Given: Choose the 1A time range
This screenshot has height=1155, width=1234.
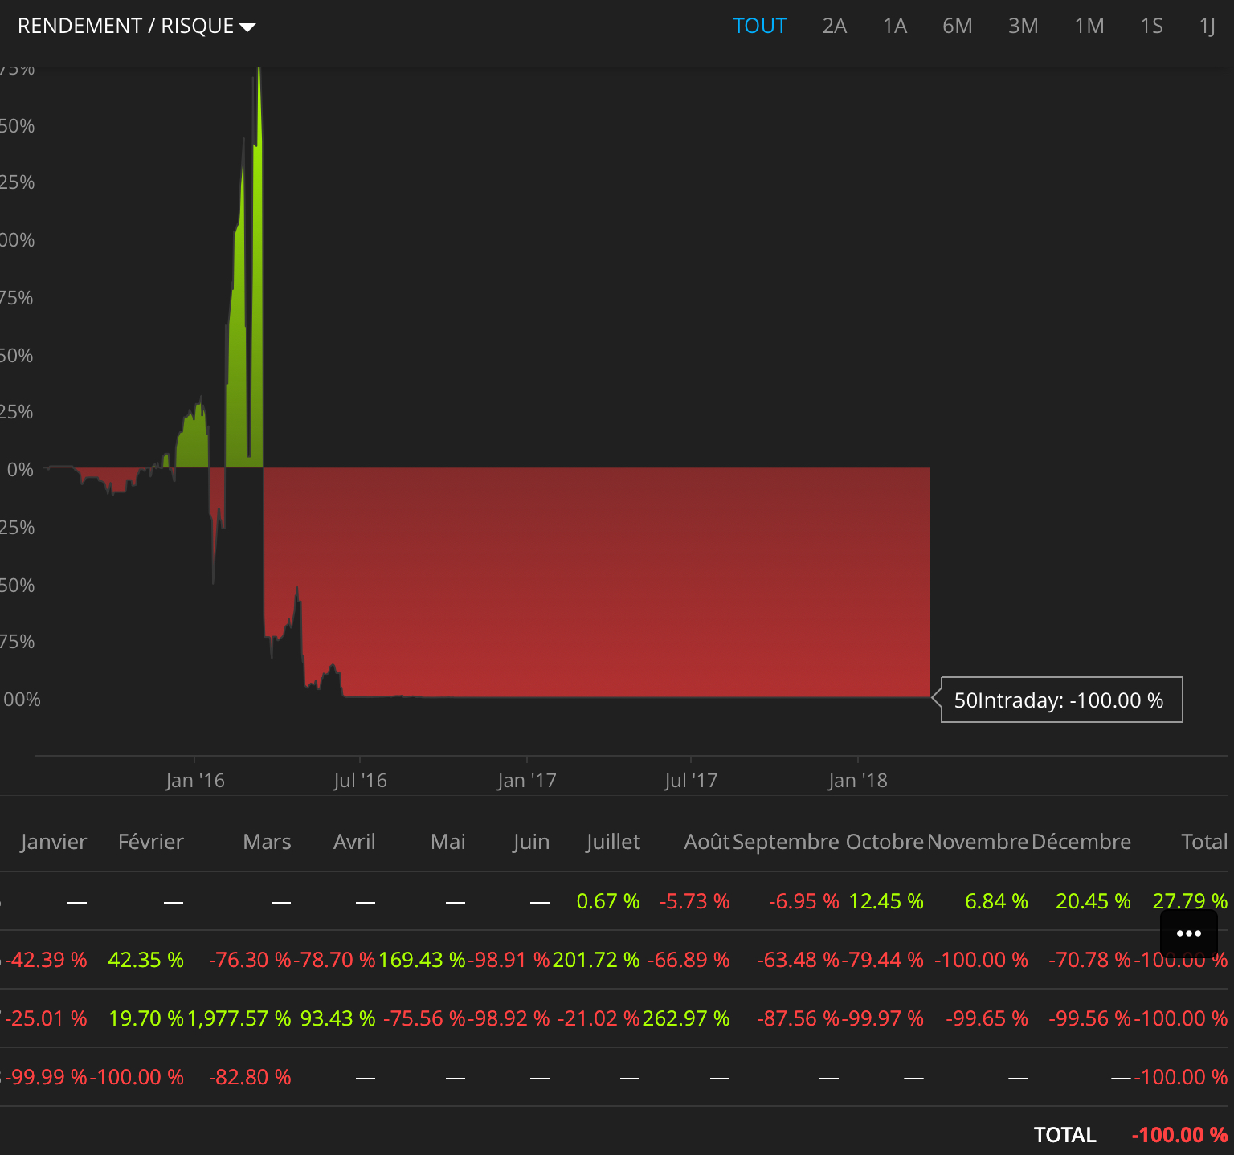Looking at the screenshot, I should point(895,26).
